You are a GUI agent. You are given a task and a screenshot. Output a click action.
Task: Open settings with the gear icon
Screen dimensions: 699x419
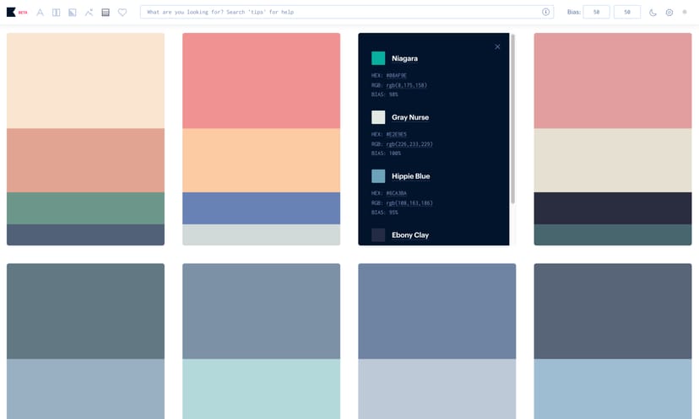click(669, 13)
